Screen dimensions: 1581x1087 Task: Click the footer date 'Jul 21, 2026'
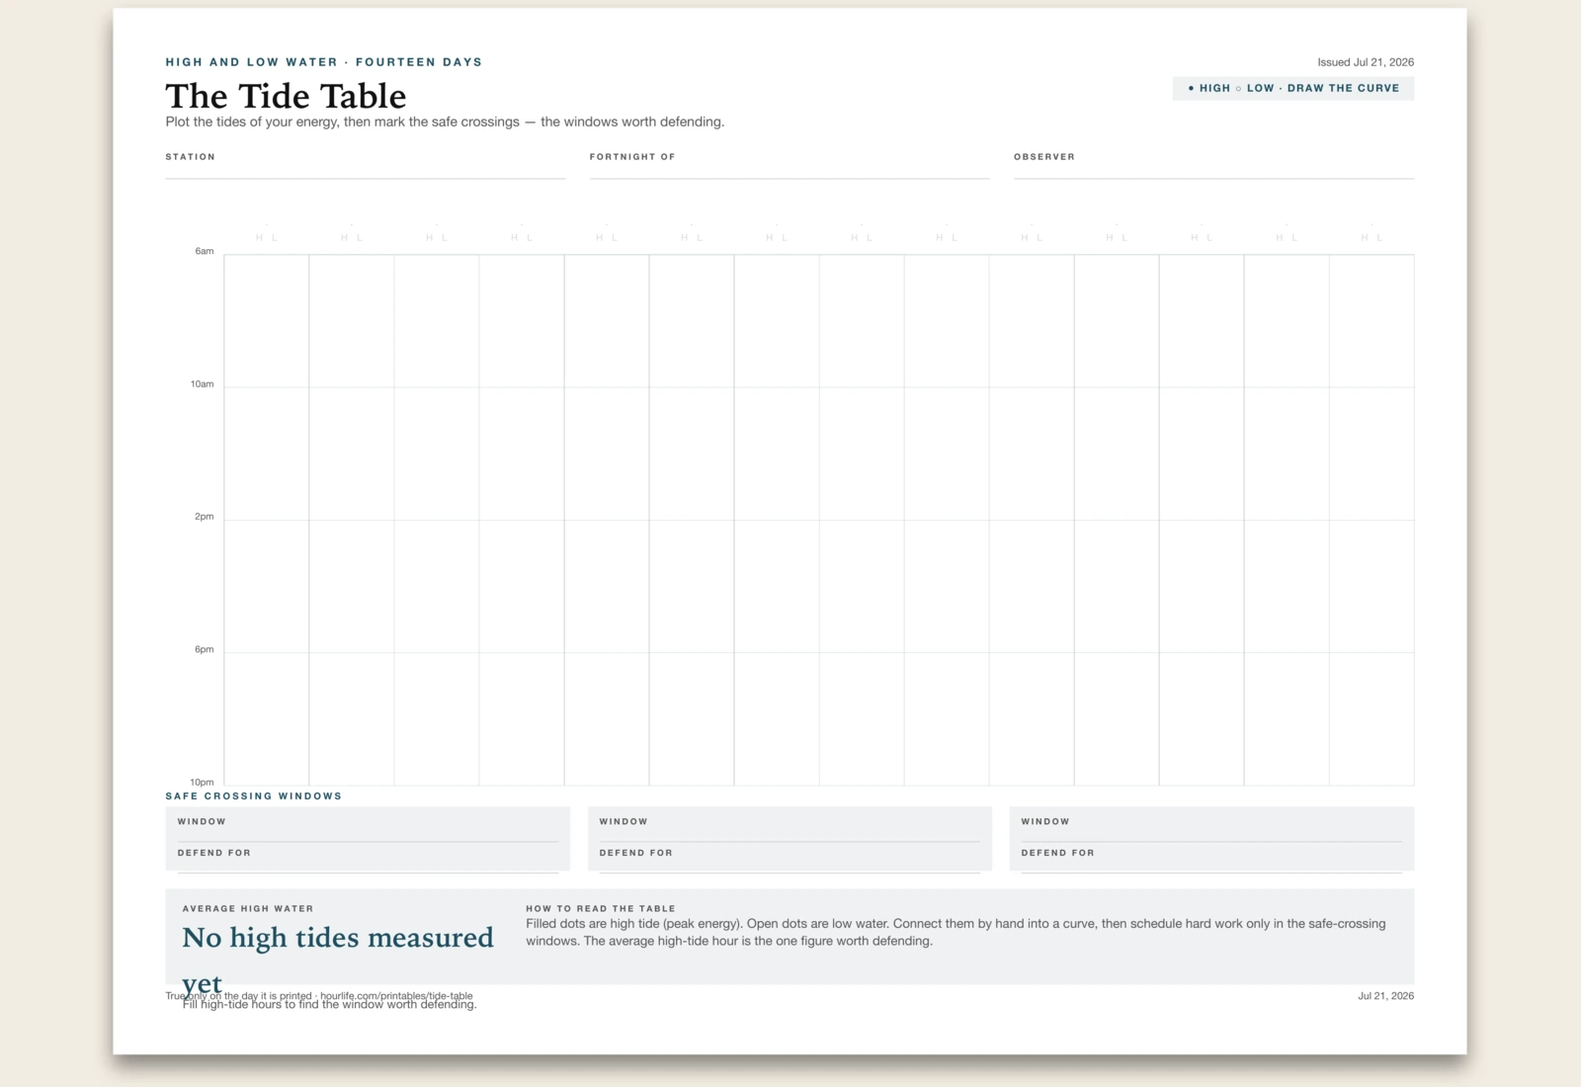pyautogui.click(x=1385, y=996)
